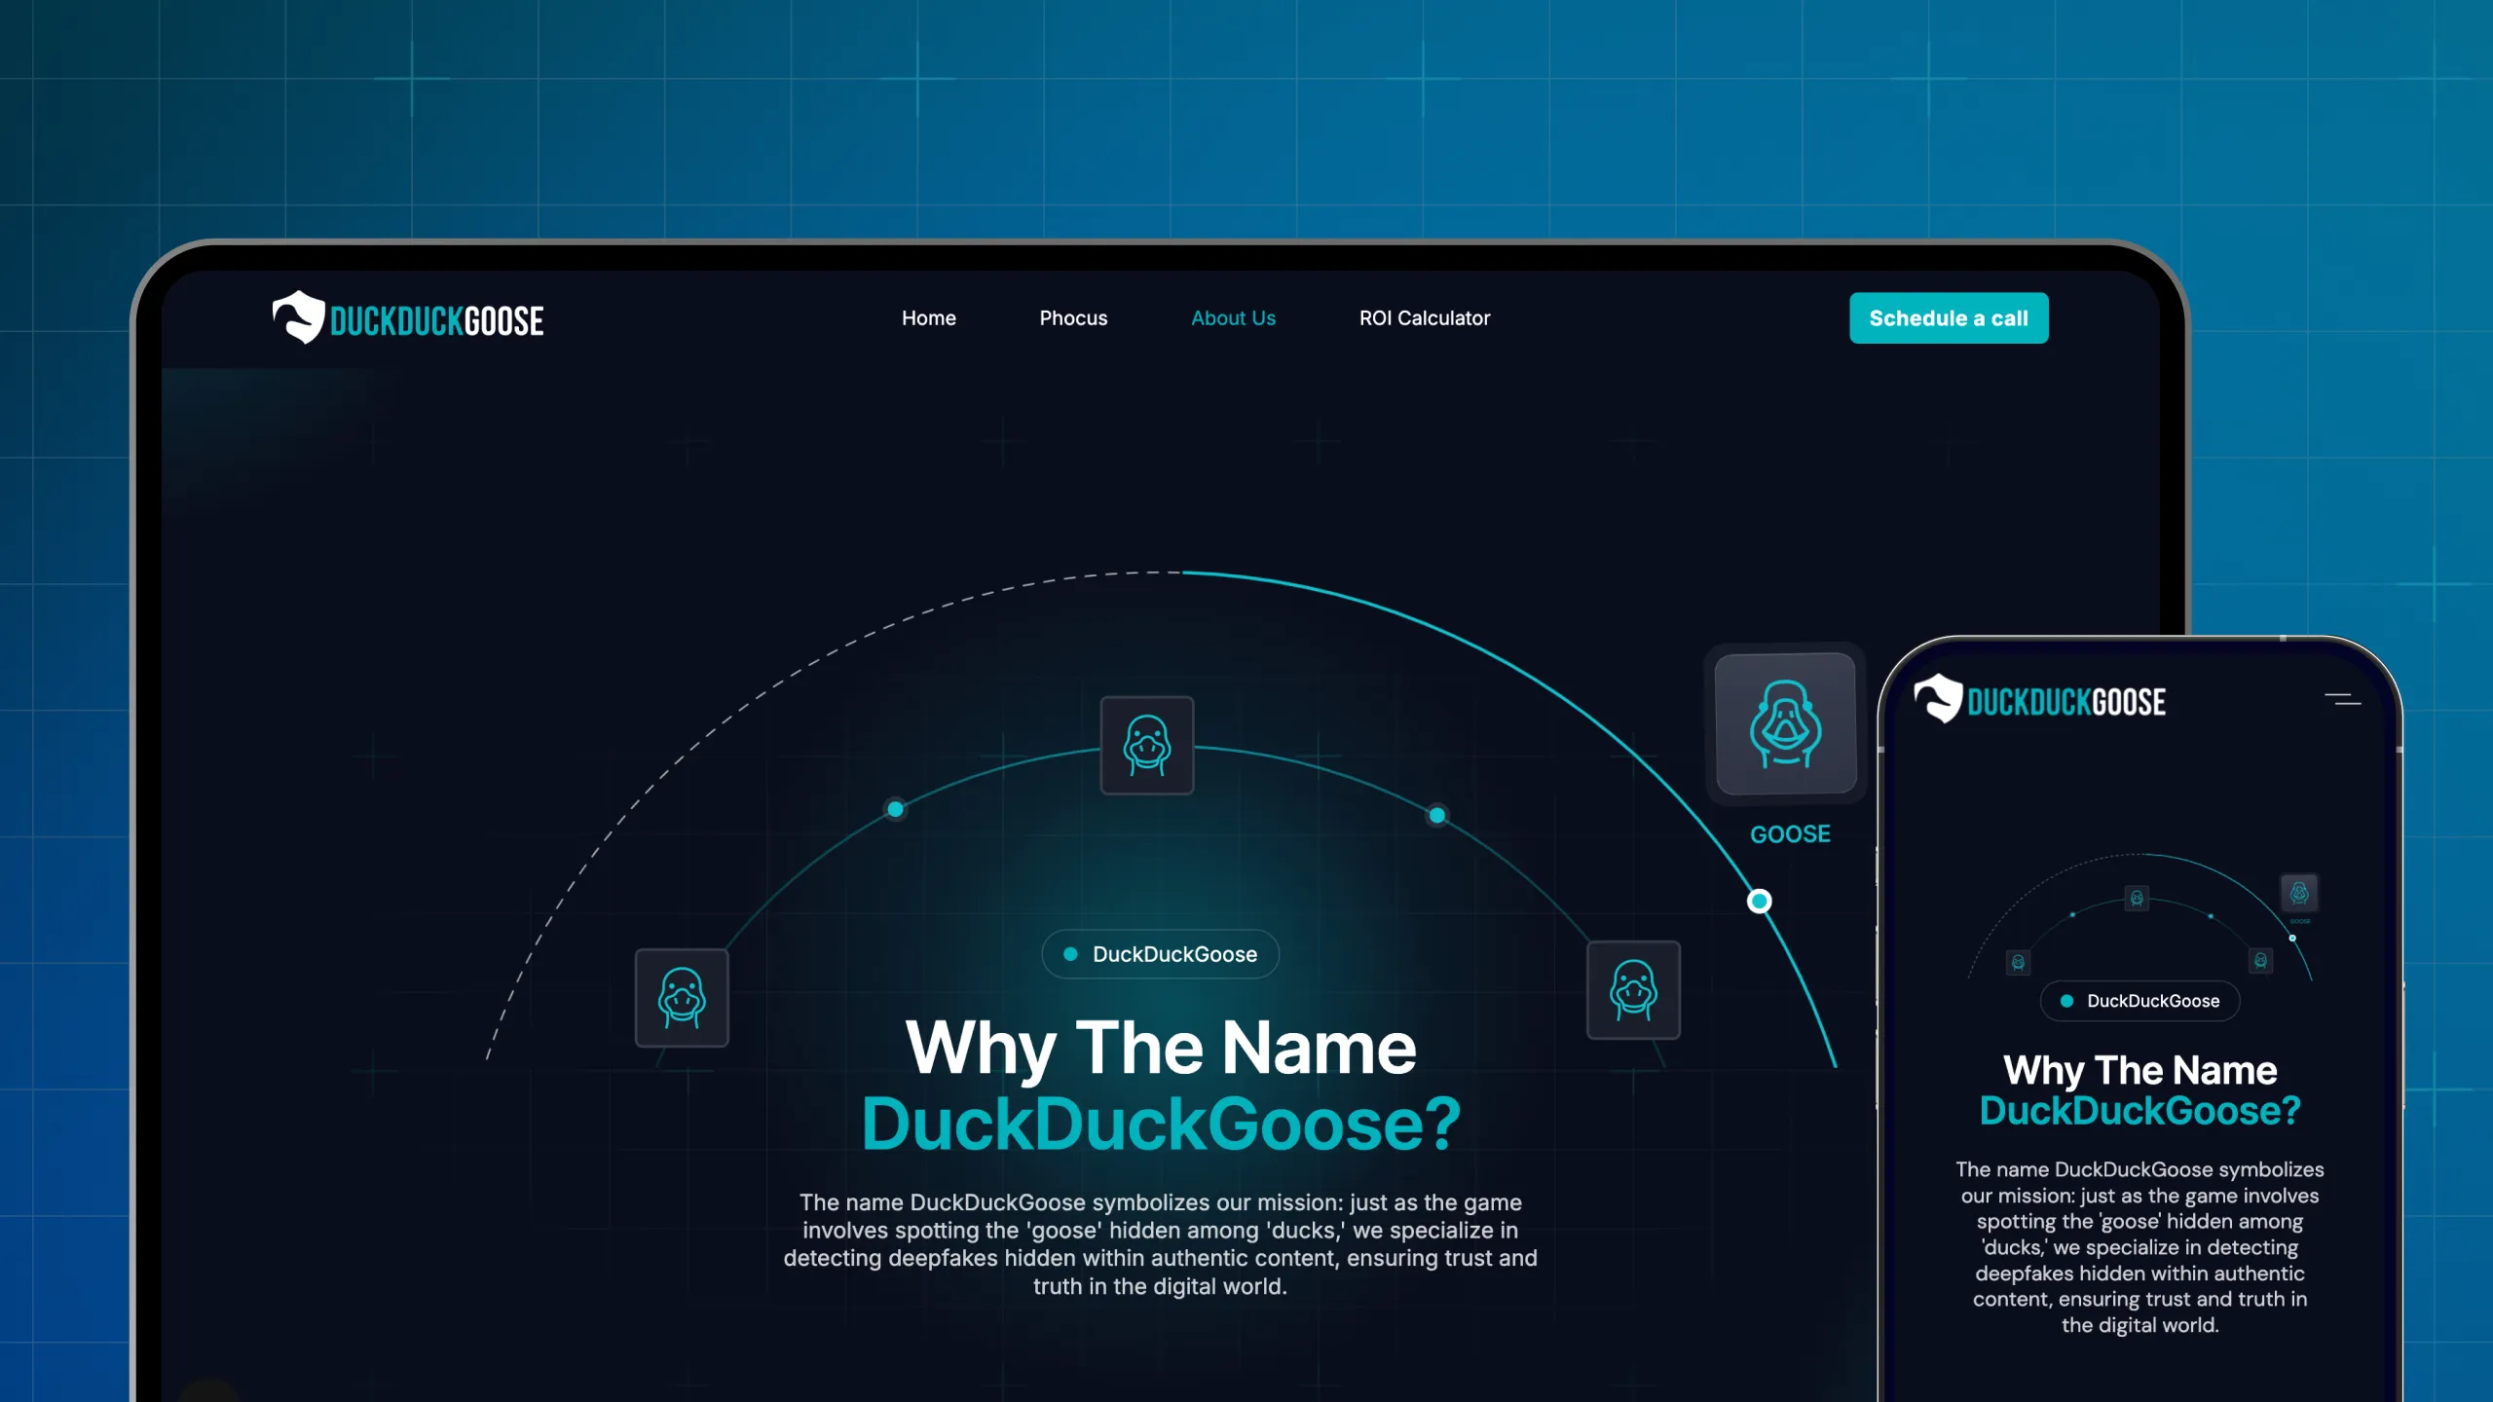Image resolution: width=2493 pixels, height=1402 pixels.
Task: Click the tablet heading 'Why The Name'
Action: (1161, 1048)
